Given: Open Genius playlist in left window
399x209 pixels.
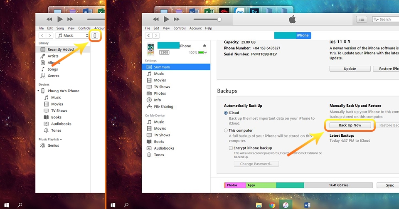Looking at the screenshot, I should [x=53, y=145].
